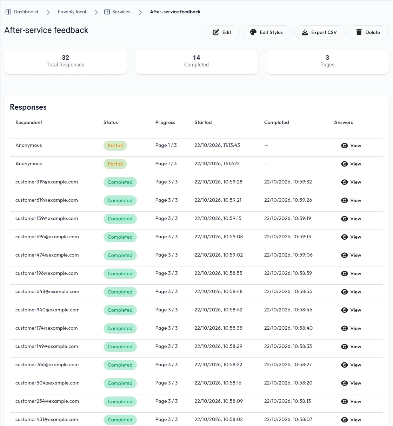Click eye icon for customer648@example.com
The image size is (393, 426).
pos(345,292)
